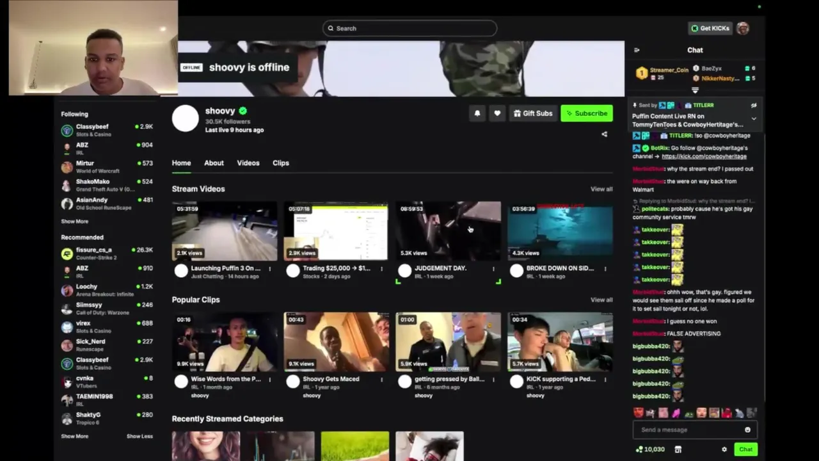Open the emoji picker in message box
The image size is (819, 461).
coord(747,430)
